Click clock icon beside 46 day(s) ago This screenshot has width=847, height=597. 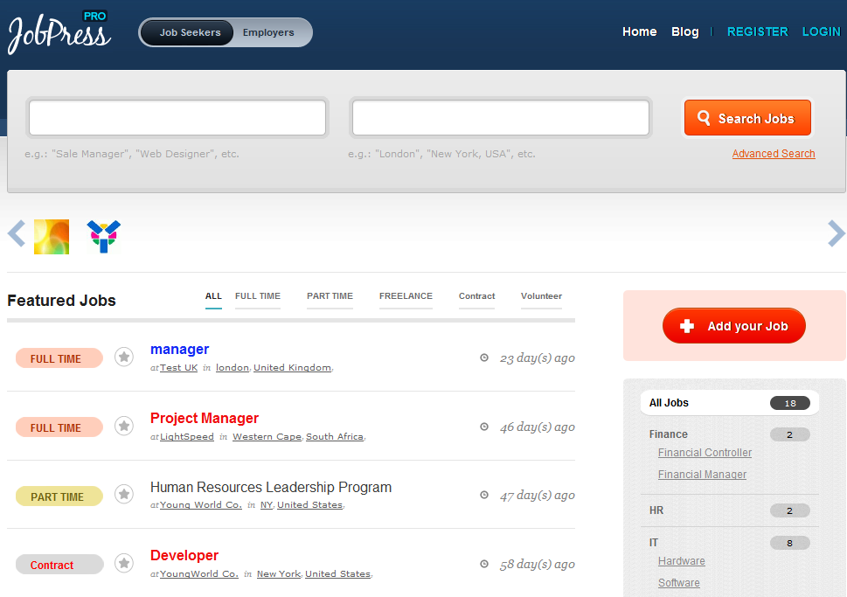click(x=484, y=427)
